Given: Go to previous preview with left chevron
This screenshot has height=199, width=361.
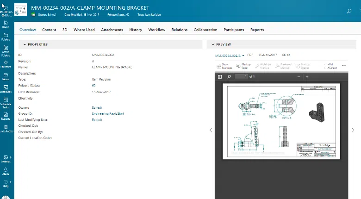Looking at the screenshot, I should pyautogui.click(x=211, y=130).
